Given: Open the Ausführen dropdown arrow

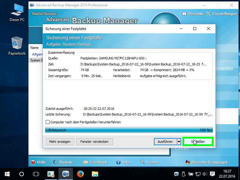Looking at the screenshot, I should point(179,142).
